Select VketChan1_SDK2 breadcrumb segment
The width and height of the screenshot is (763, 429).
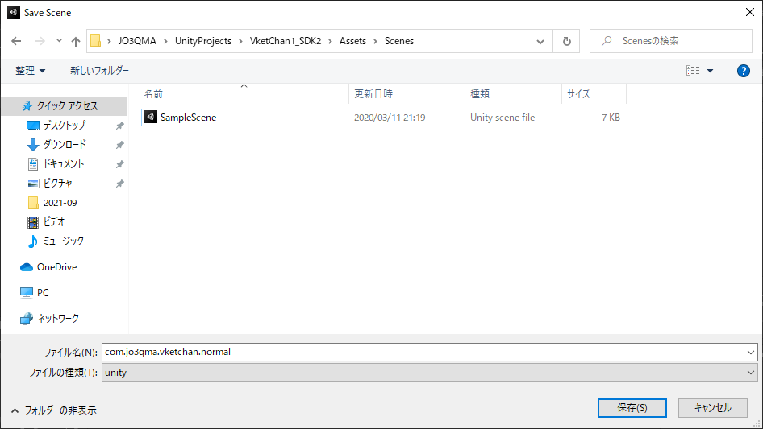pyautogui.click(x=286, y=41)
